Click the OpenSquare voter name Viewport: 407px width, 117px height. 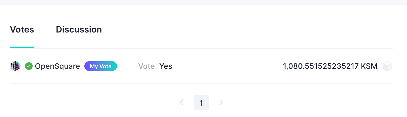click(57, 66)
